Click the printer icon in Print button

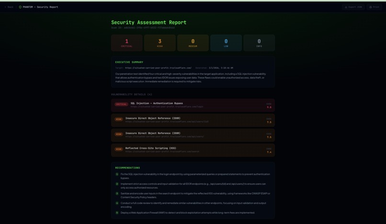click(x=371, y=7)
